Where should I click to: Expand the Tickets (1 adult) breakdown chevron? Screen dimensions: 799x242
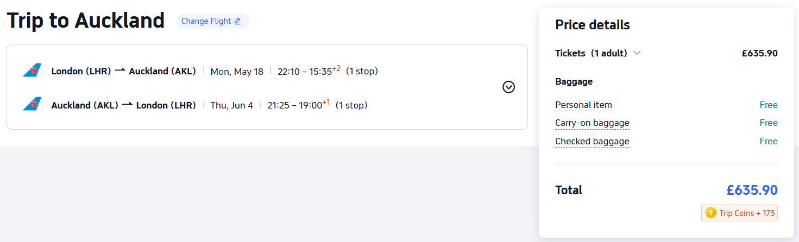637,53
